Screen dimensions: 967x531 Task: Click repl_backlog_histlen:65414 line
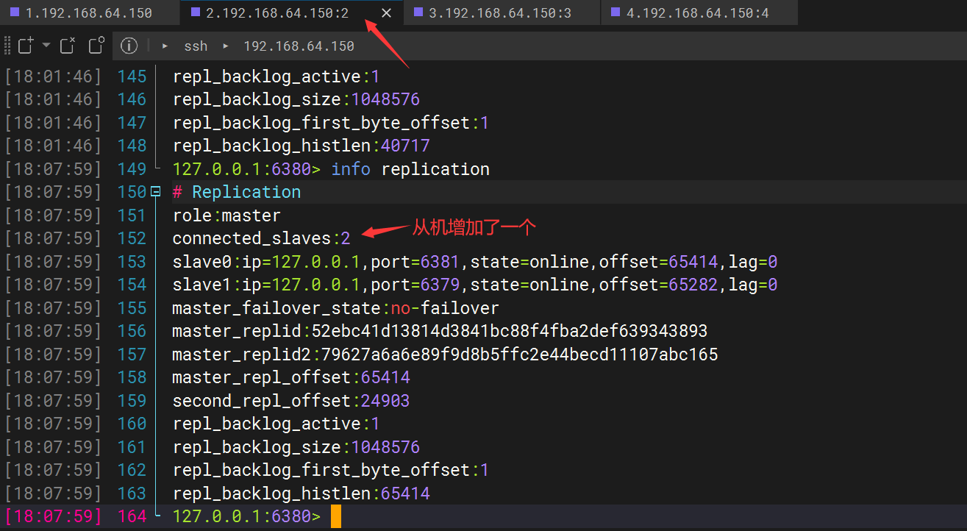(x=301, y=493)
